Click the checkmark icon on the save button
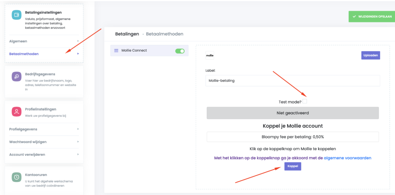 (354, 17)
